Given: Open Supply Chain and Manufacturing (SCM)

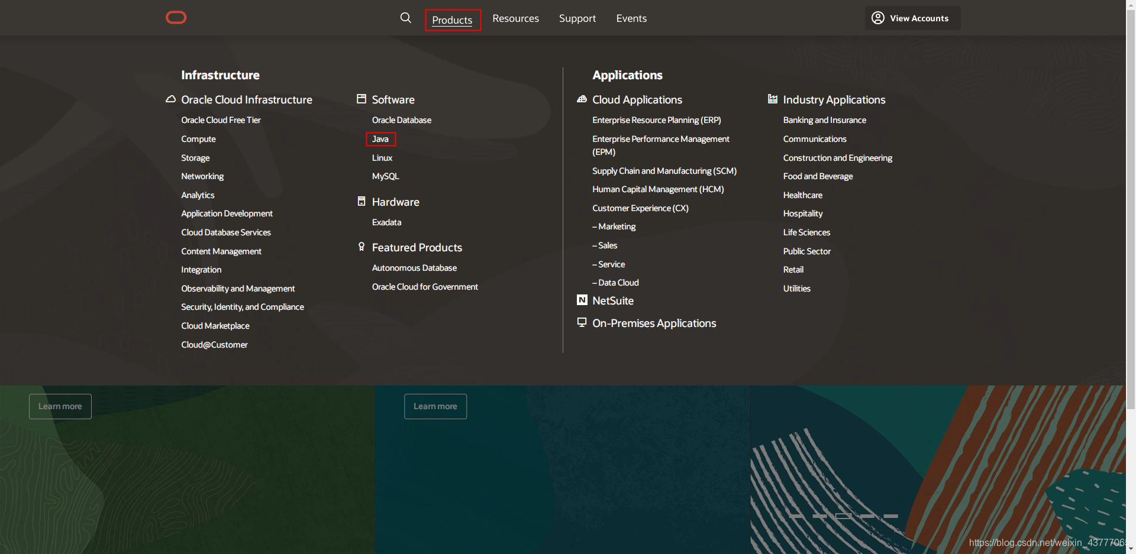Looking at the screenshot, I should pos(664,171).
